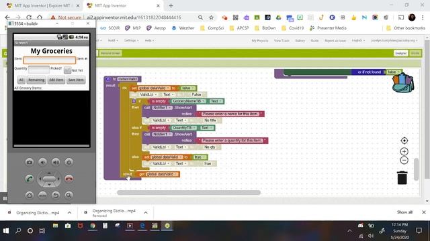The height and width of the screenshot is (241, 430).
Task: Open the Settings menu
Action: click(132, 40)
